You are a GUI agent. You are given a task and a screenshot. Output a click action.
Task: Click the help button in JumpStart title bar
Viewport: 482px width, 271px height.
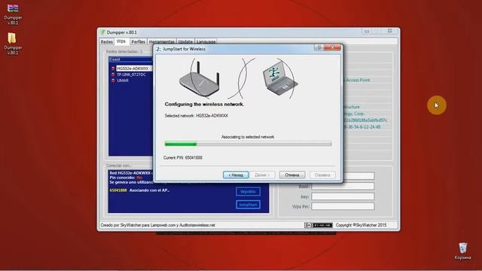[319, 47]
